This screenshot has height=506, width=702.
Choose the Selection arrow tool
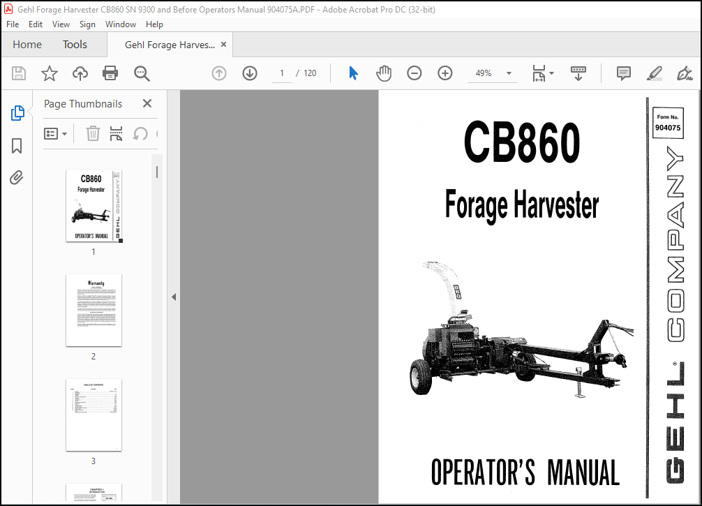353,73
